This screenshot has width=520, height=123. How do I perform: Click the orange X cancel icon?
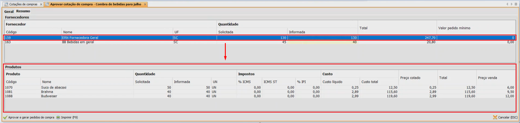click(x=495, y=117)
